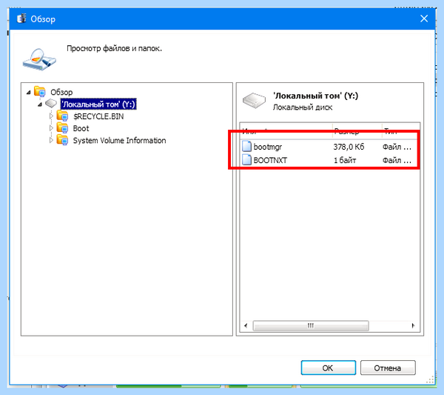Click the dialog title bar app icon
The height and width of the screenshot is (395, 444).
(21, 19)
